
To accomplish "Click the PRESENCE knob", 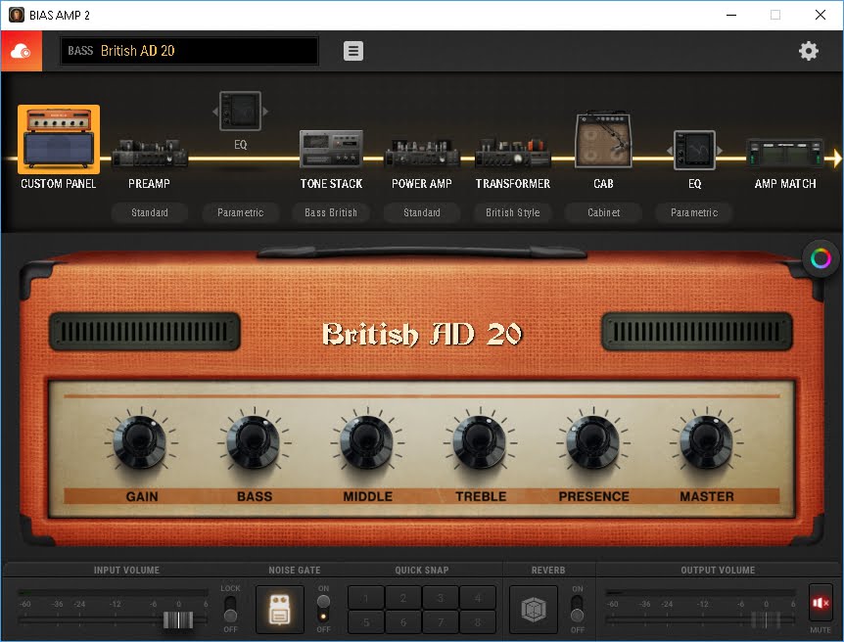I will tap(593, 443).
